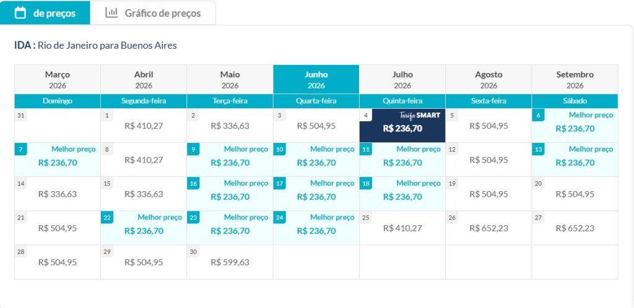634x308 pixels.
Task: Go to the Maio 2026 month tab
Action: point(230,79)
